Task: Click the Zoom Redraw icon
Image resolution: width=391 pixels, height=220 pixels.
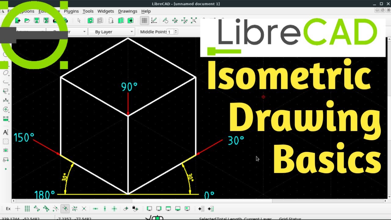Action: (165, 20)
